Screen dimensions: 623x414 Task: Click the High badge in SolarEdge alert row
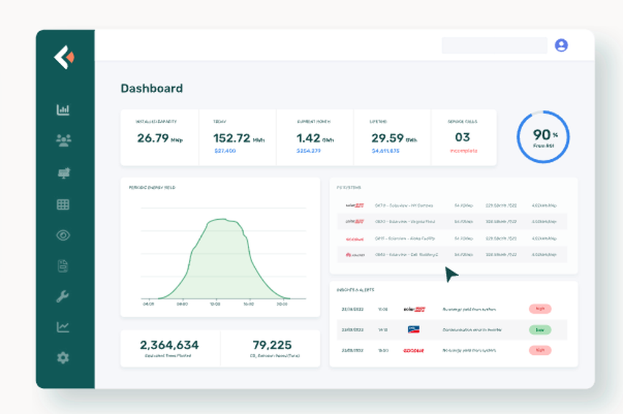click(540, 309)
